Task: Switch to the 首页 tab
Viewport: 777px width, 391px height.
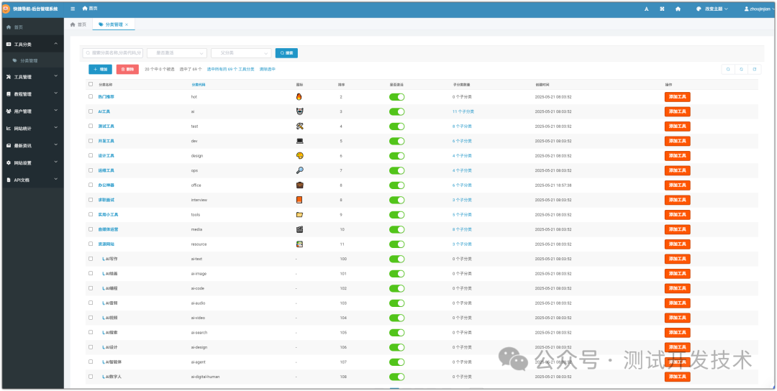Action: (78, 24)
